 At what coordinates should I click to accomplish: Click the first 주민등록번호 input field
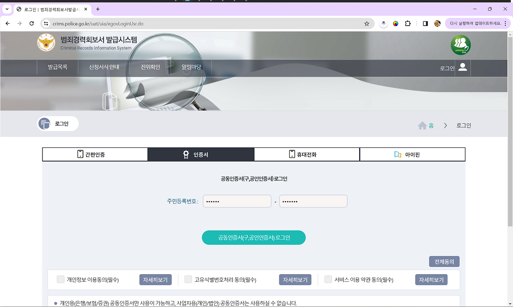click(x=236, y=201)
